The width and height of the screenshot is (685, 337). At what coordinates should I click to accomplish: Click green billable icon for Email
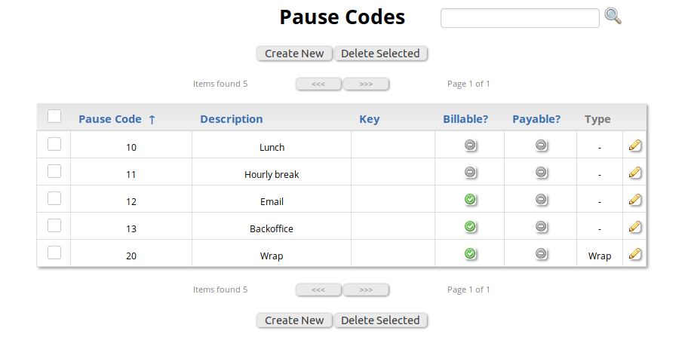click(470, 199)
